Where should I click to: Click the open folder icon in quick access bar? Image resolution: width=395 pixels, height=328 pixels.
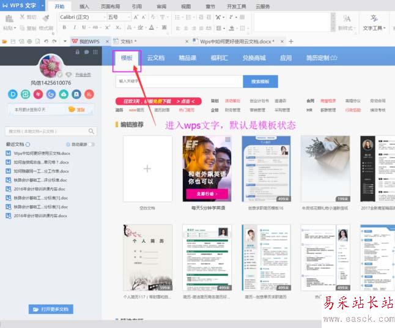point(4,42)
